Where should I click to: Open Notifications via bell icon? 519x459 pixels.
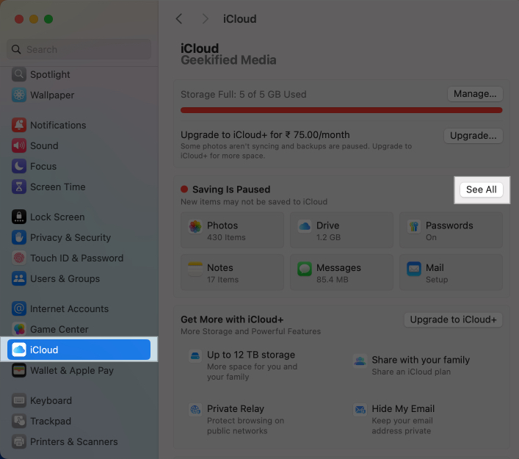coord(19,125)
